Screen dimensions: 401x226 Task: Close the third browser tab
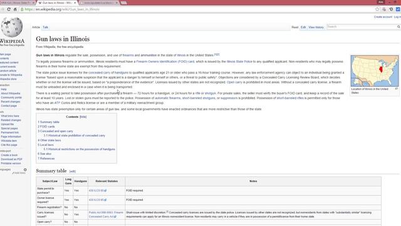pyautogui.click(x=117, y=3)
